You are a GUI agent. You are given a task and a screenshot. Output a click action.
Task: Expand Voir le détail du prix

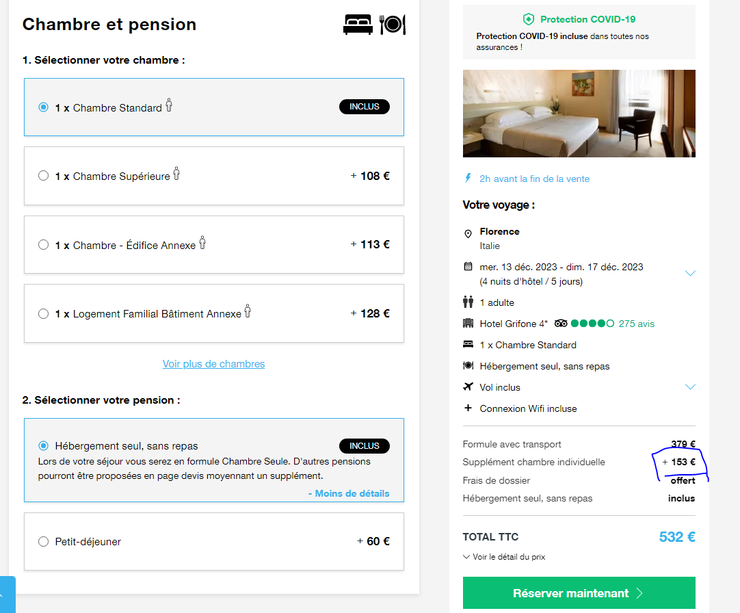(x=503, y=557)
